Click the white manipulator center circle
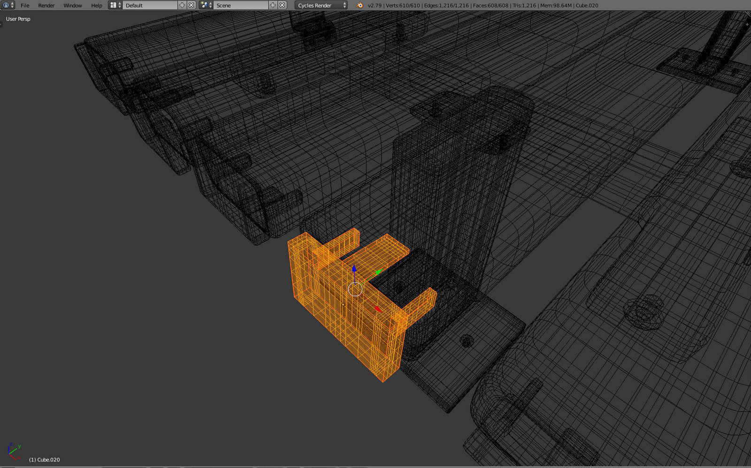This screenshot has height=468, width=751. (x=355, y=289)
